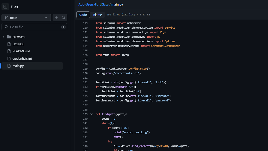Click the branch icon in main selector
The width and height of the screenshot is (268, 151).
coord(6,18)
